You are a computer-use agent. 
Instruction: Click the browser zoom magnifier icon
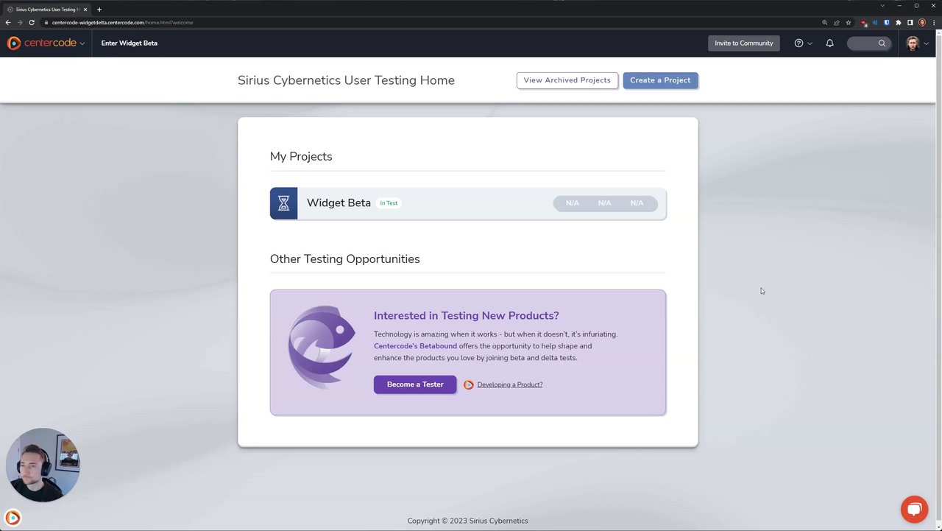coord(824,23)
